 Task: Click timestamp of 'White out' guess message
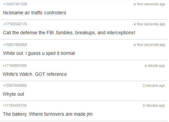point(149,45)
